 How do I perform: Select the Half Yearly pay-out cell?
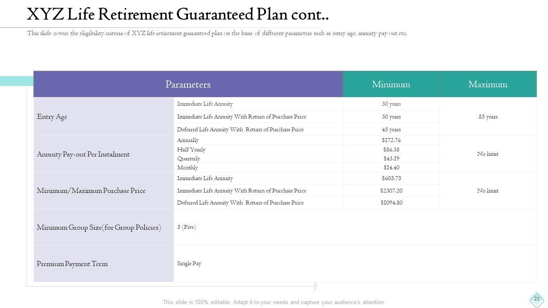click(x=191, y=150)
